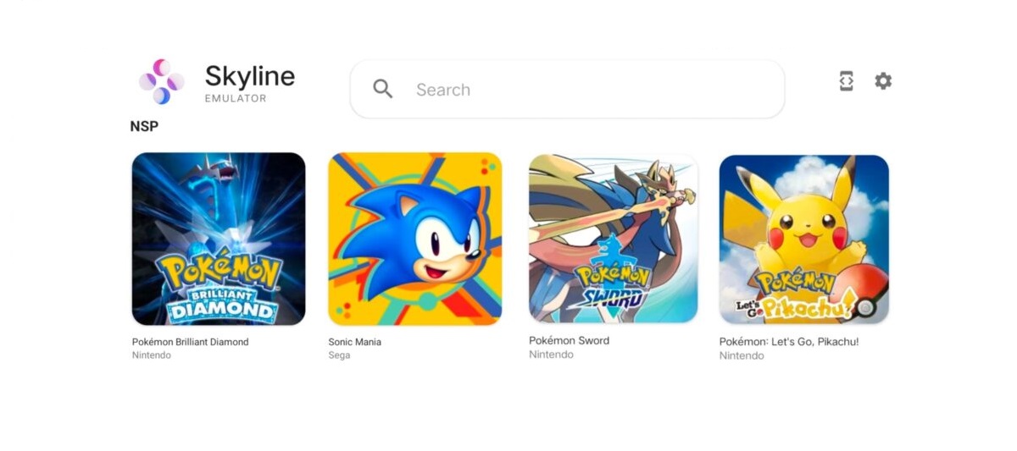Click the Pokémon: Let's Go, Pikachu! title
This screenshot has height=451, width=1017.
tap(789, 342)
